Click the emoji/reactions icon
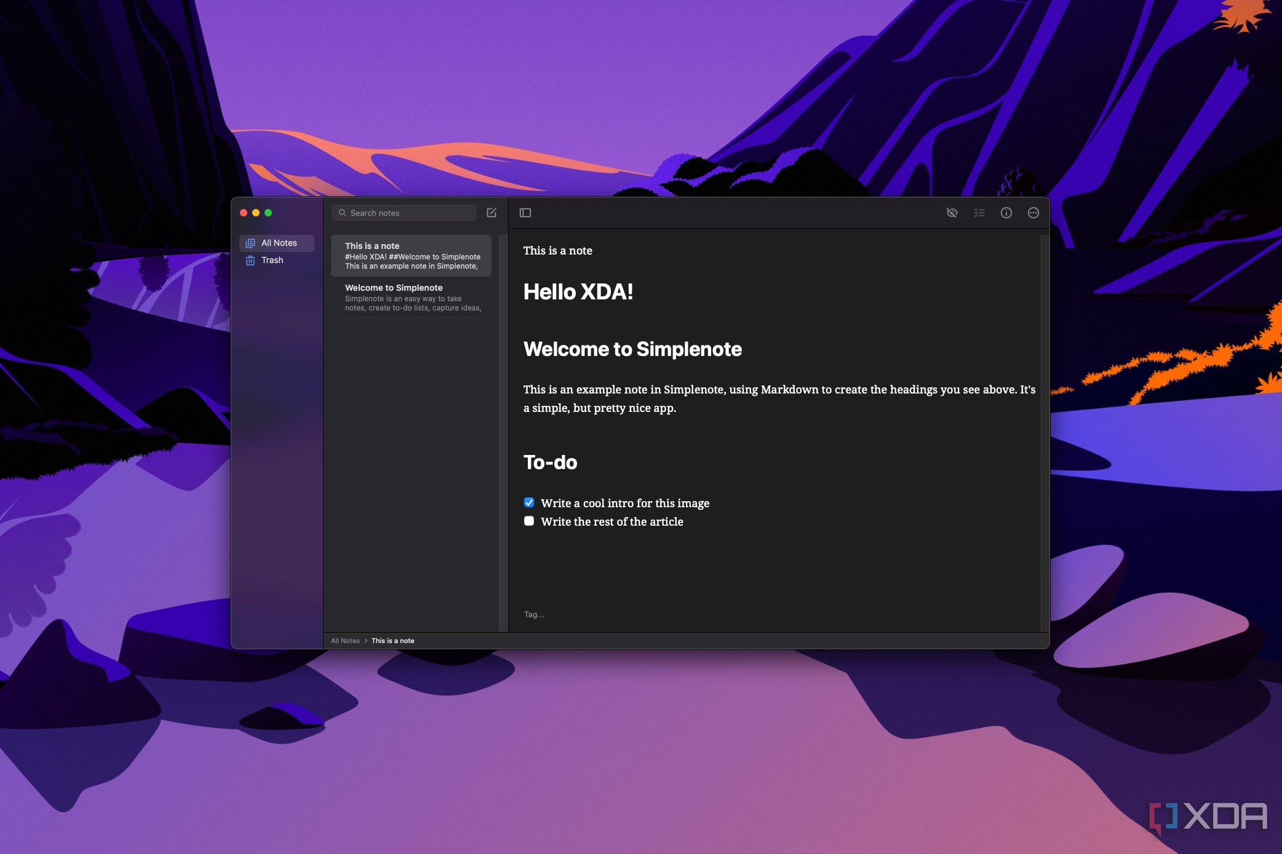 [x=1033, y=213]
